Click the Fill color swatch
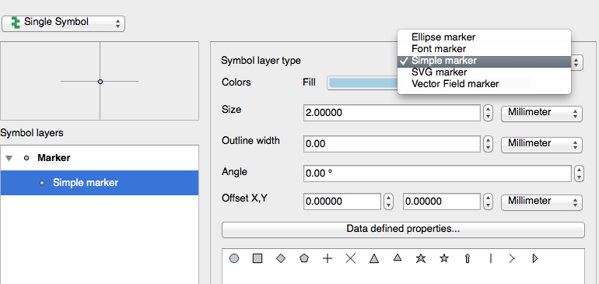Viewport: 599px width, 284px height. pyautogui.click(x=363, y=83)
